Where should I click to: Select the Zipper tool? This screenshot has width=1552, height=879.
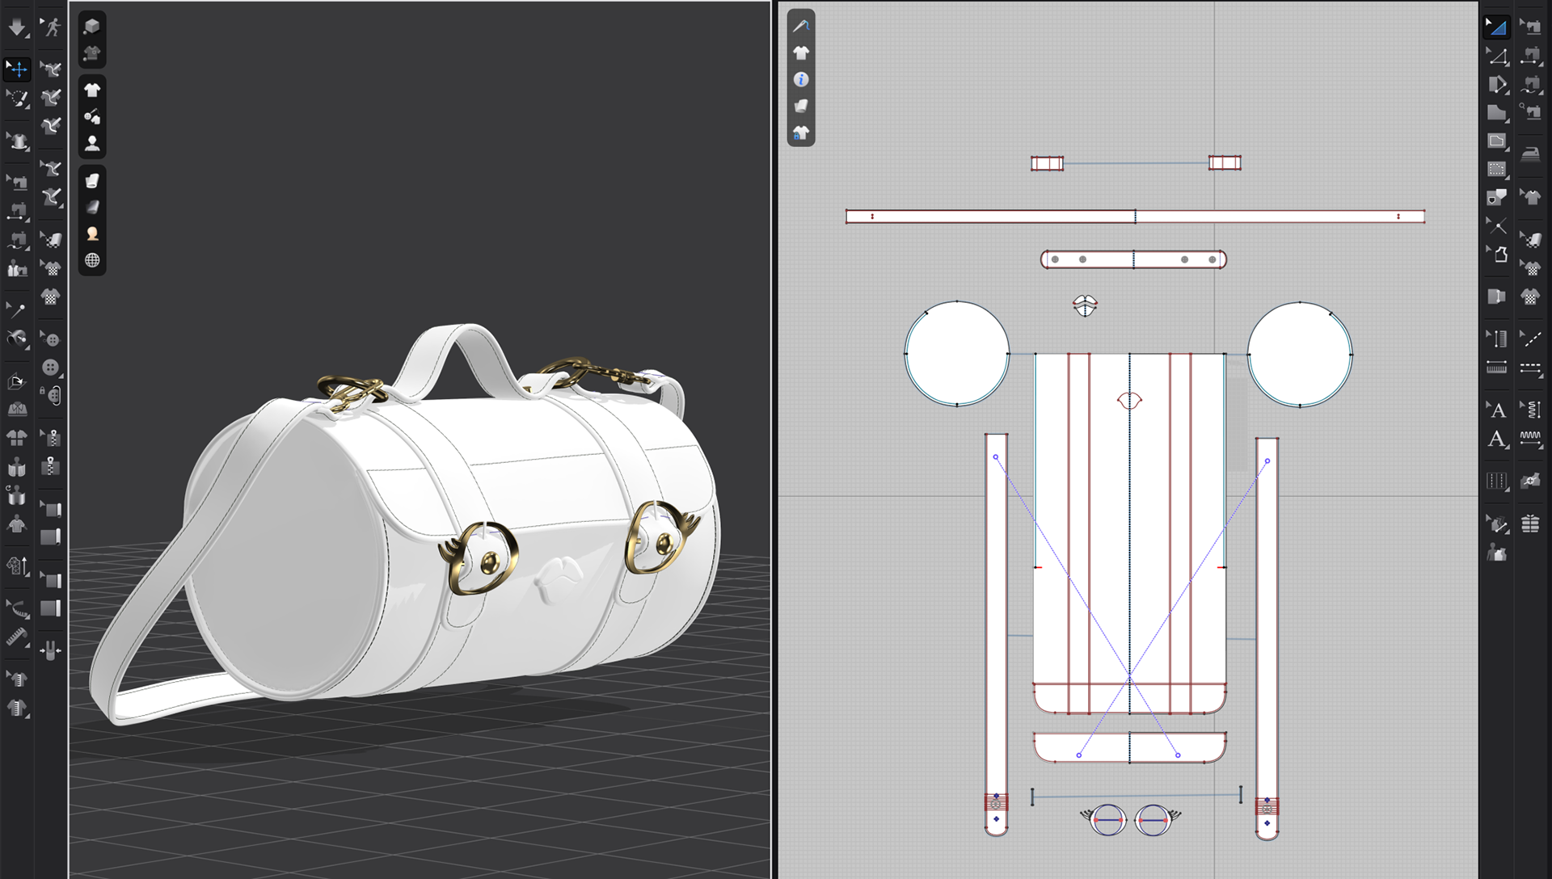51,466
